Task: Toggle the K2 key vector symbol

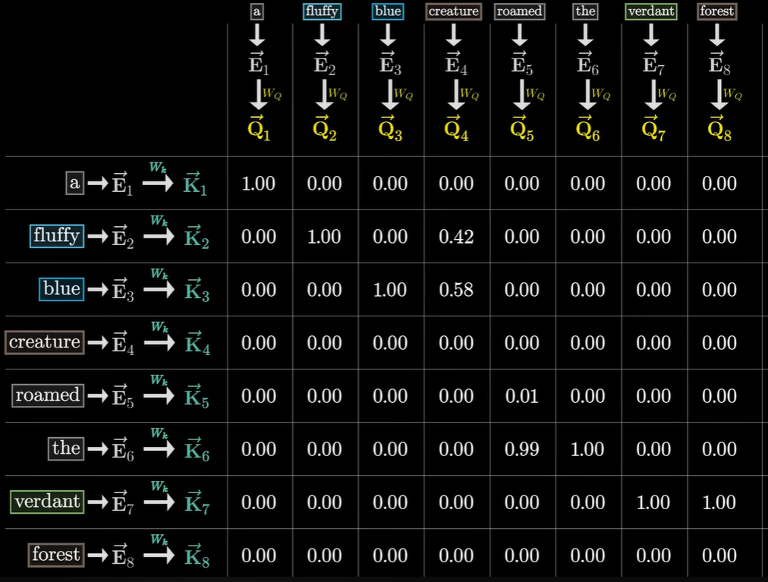Action: (196, 236)
